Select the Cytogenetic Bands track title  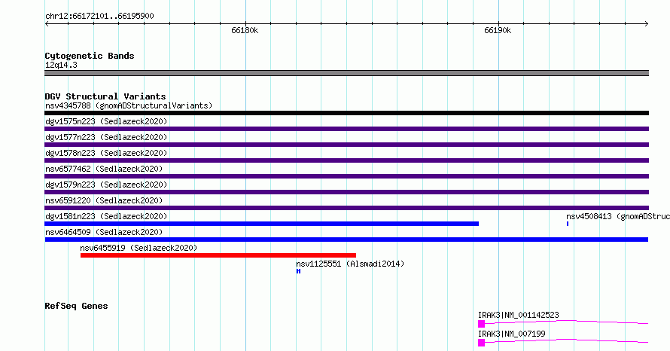tap(90, 56)
